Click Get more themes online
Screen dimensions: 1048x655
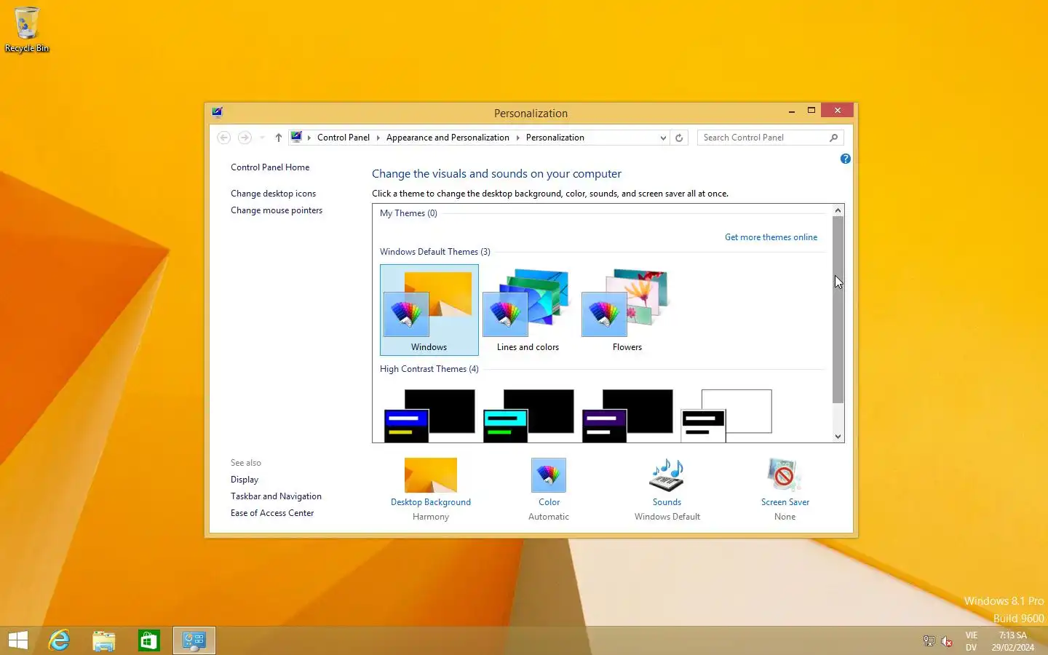tap(771, 237)
